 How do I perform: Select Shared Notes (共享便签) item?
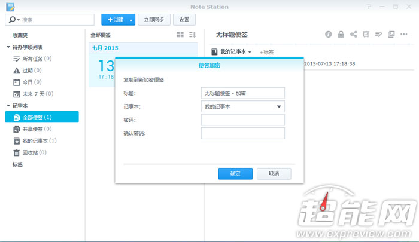tap(32, 129)
